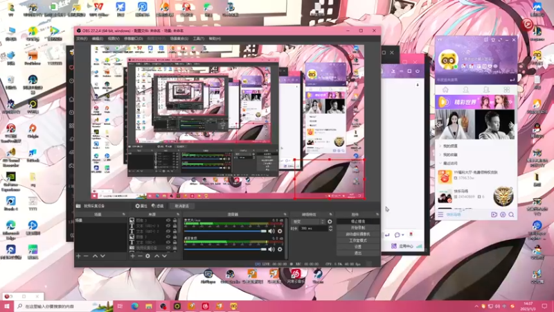Open 麦克风/Aux audio settings gear
The image size is (554, 312).
pos(280,231)
